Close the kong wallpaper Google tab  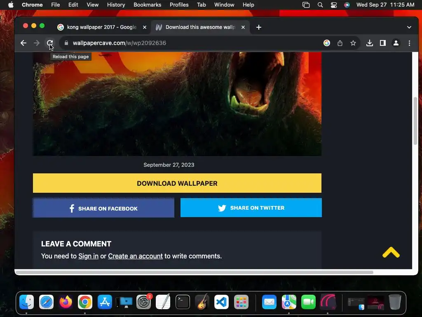click(x=145, y=27)
